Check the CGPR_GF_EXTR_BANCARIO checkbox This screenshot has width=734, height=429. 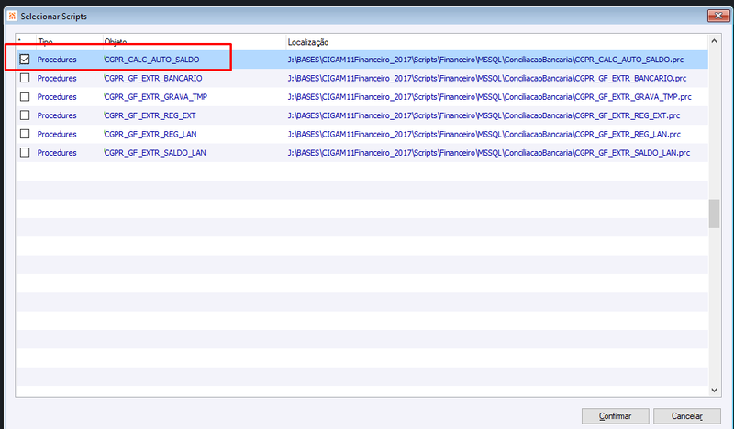point(25,78)
